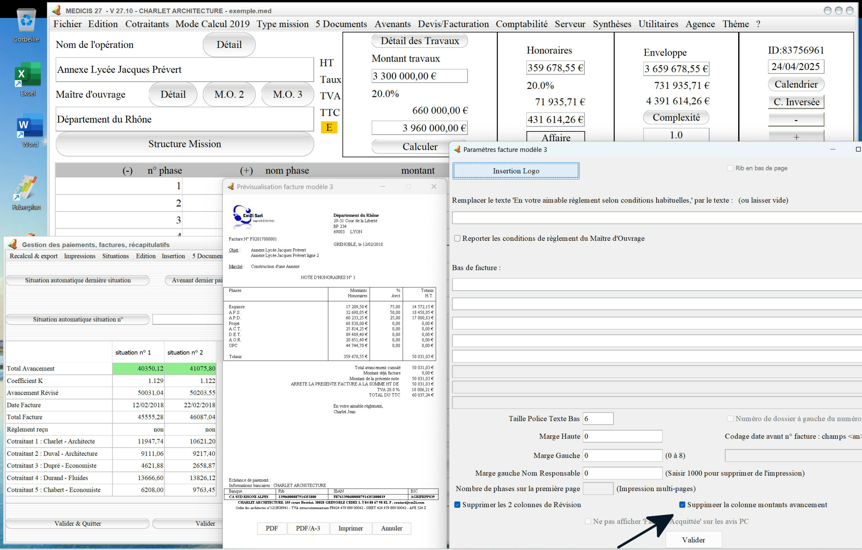Click the Affaire button
862x550 pixels.
click(556, 137)
